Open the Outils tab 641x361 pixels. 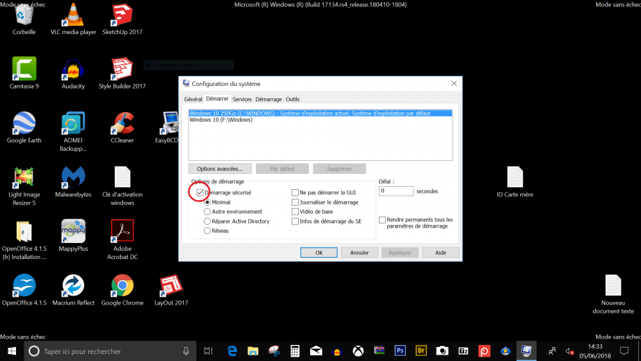click(x=292, y=99)
